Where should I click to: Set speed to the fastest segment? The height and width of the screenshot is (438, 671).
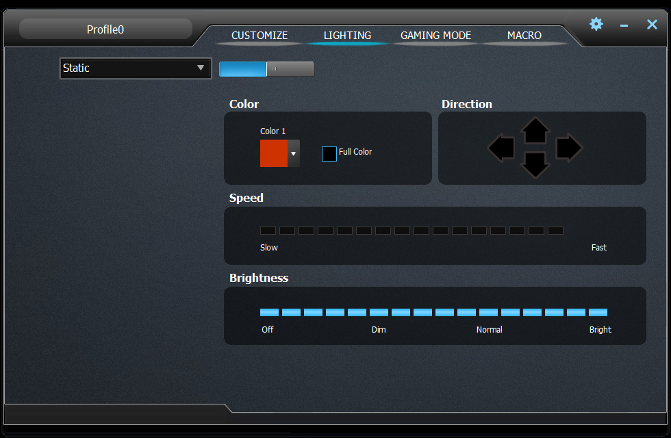pos(555,231)
